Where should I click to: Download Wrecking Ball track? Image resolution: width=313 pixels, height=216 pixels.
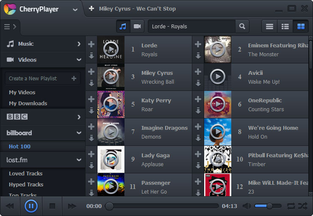(91, 83)
